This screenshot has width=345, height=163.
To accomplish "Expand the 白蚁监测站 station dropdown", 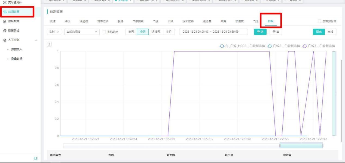I will (82, 32).
